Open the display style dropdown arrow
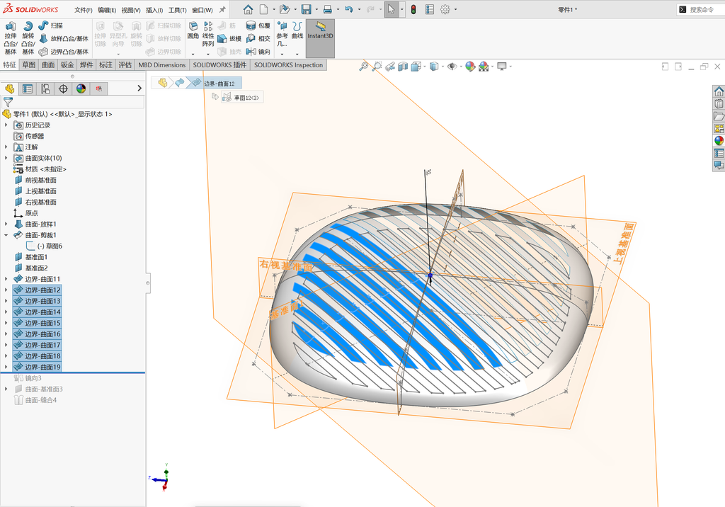This screenshot has height=507, width=725. (x=443, y=67)
